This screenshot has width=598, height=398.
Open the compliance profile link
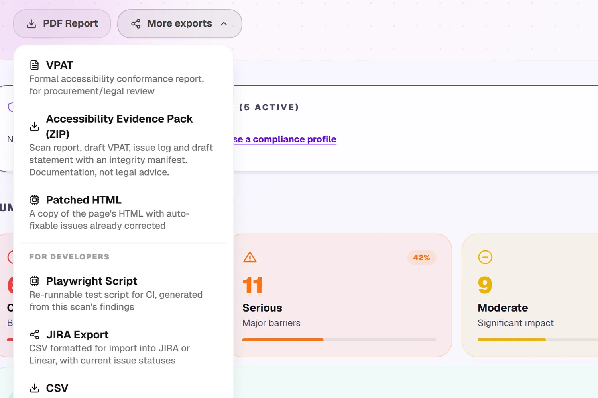[x=285, y=139]
